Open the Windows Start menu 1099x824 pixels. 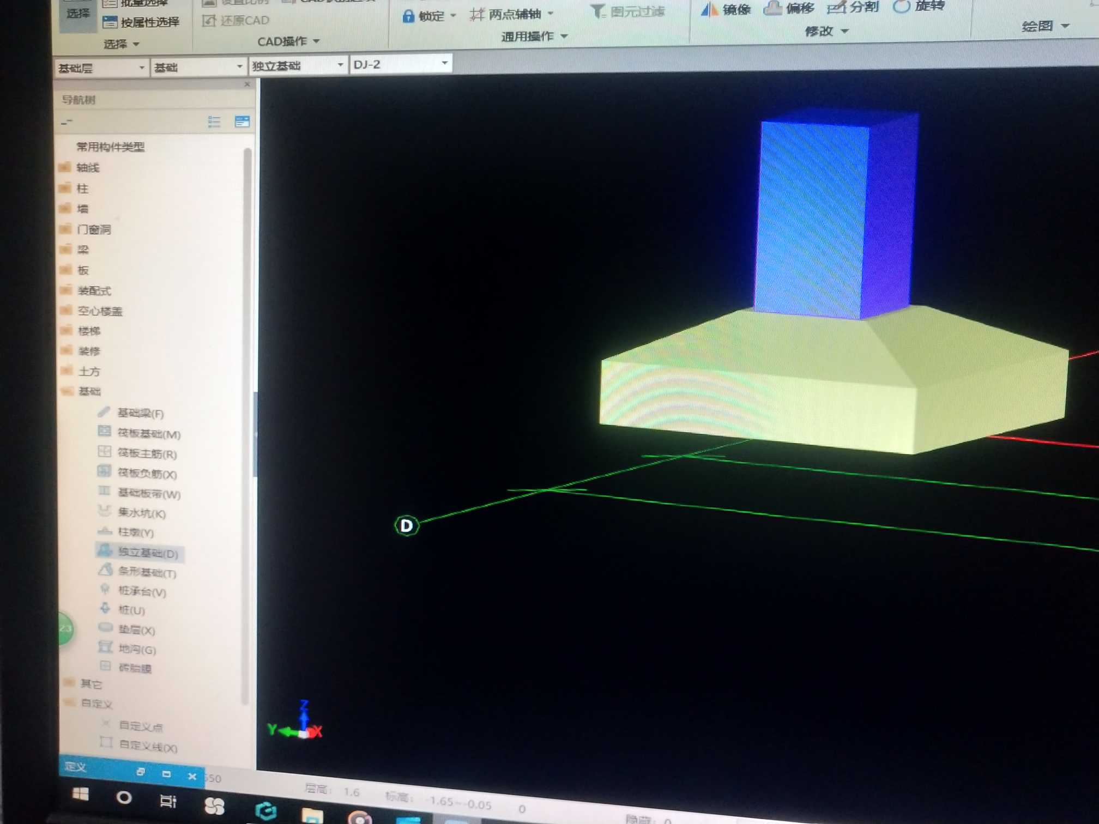pos(81,795)
